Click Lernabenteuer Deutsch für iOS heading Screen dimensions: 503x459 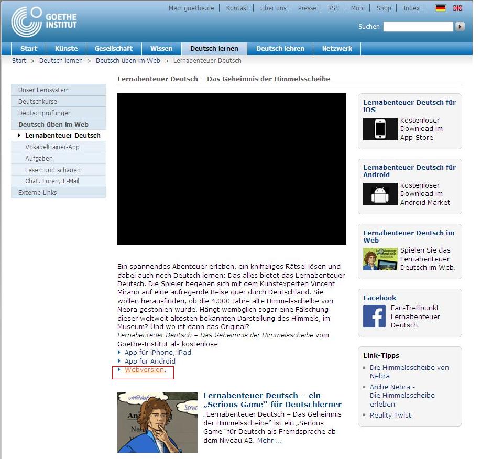pos(409,106)
